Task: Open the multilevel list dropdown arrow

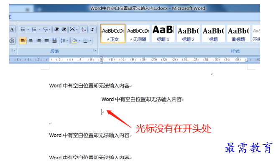Action: click(50, 29)
